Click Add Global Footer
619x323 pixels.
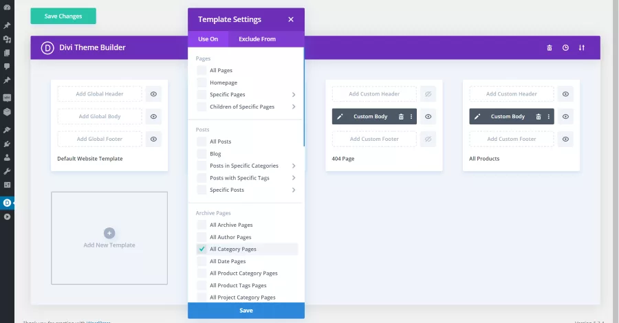(100, 139)
